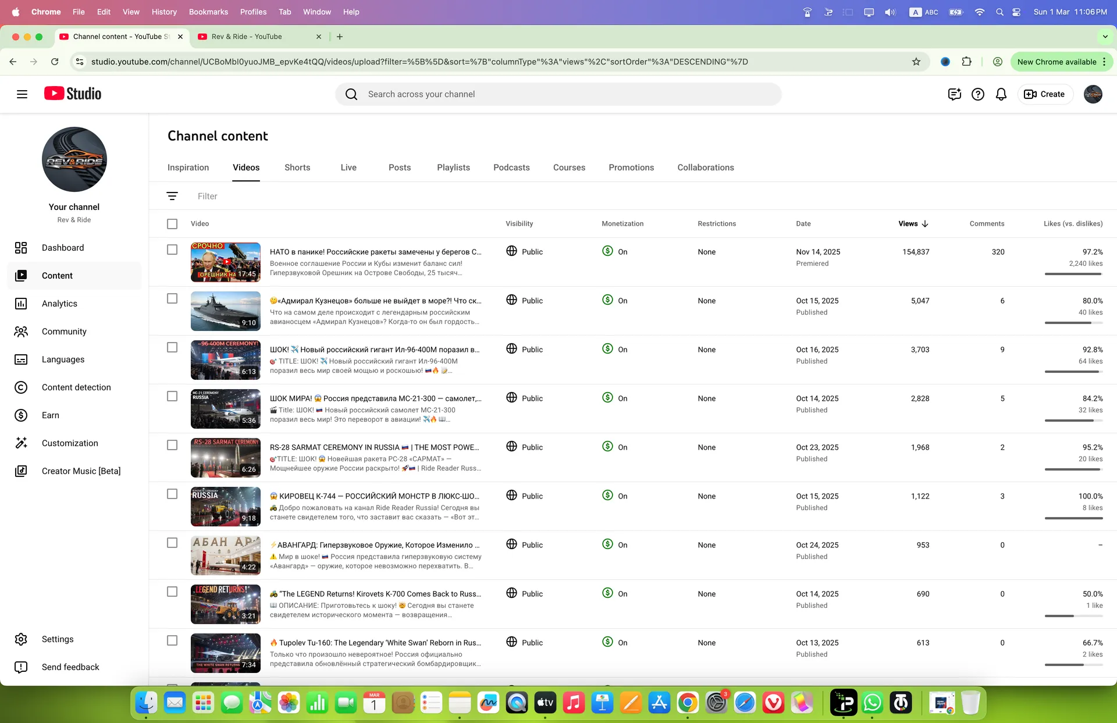Select the Ил-96-400М video checkbox
The width and height of the screenshot is (1117, 723).
pos(172,347)
